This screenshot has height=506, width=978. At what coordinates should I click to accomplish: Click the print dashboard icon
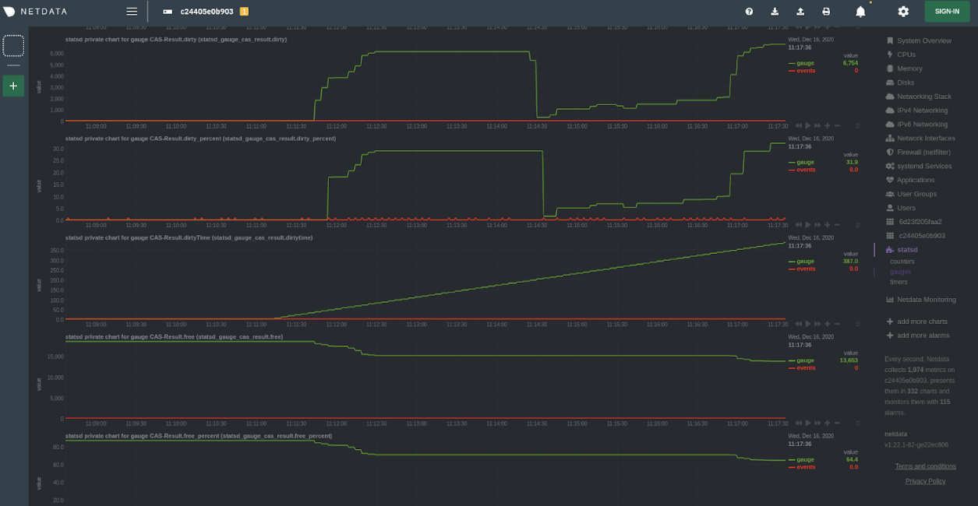coord(826,12)
